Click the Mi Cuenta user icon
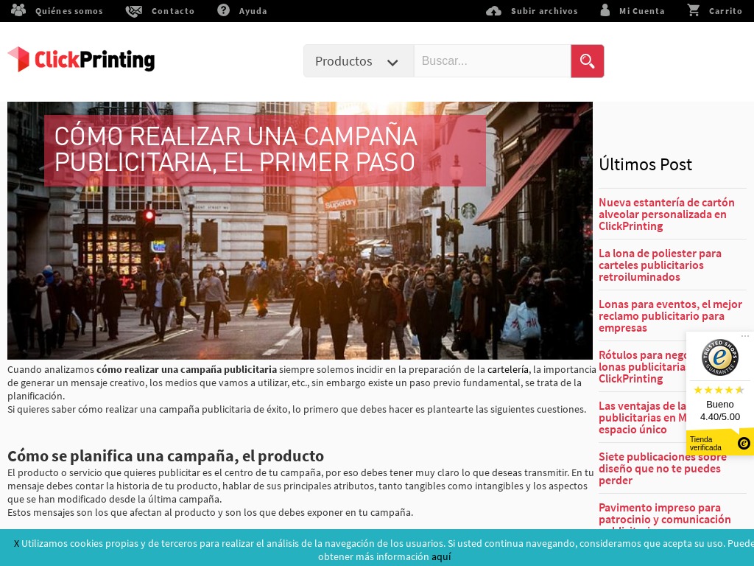 click(x=605, y=10)
